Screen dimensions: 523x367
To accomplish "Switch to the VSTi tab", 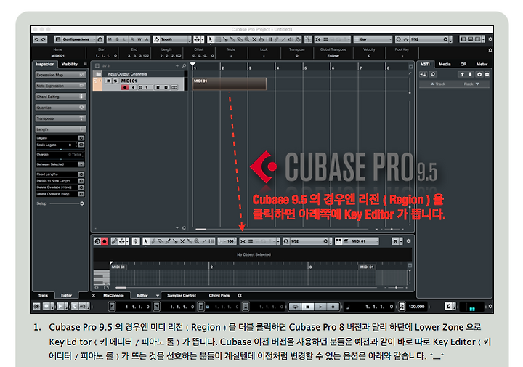I will (x=425, y=65).
